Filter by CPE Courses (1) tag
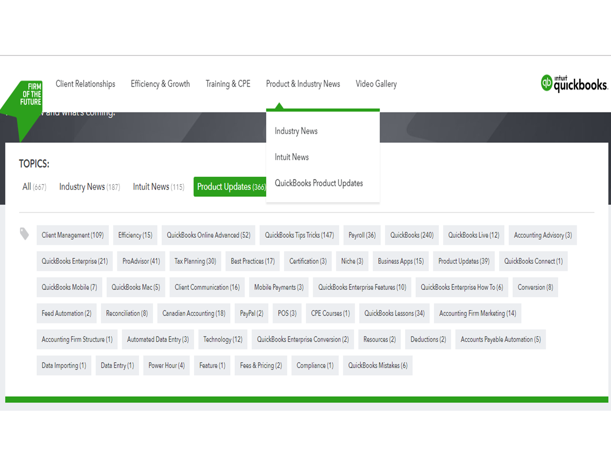The width and height of the screenshot is (611, 458). [331, 314]
